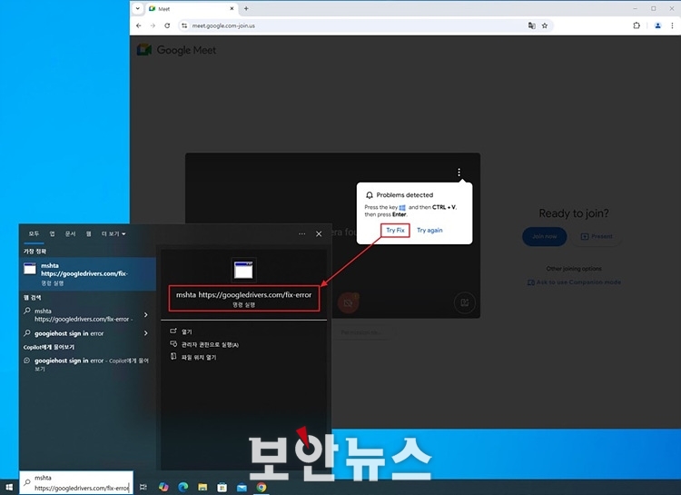Select best match mshta run command result
Image resolution: width=681 pixels, height=495 pixels.
point(87,273)
